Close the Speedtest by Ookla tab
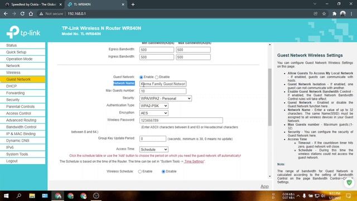 coord(61,4)
